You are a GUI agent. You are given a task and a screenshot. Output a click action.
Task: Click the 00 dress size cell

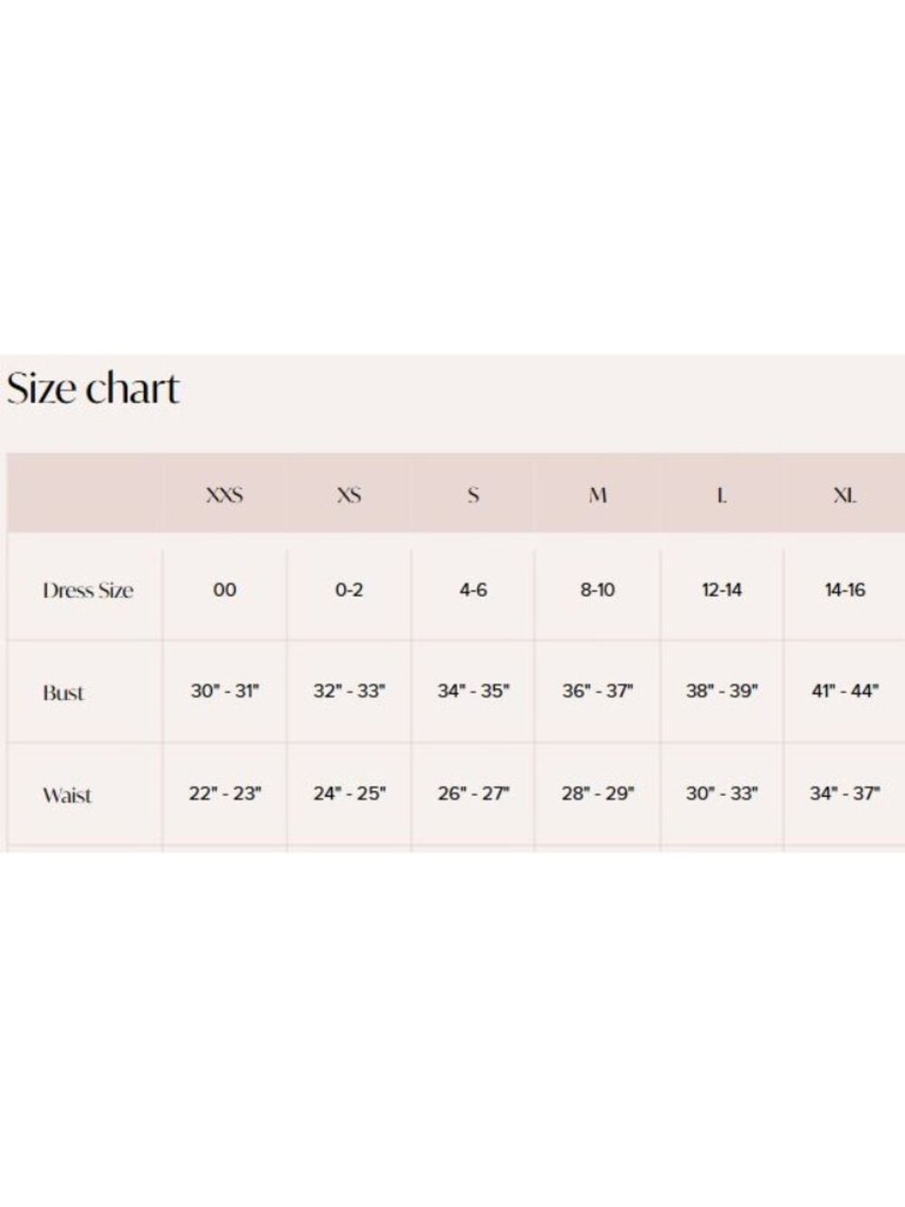click(x=224, y=590)
